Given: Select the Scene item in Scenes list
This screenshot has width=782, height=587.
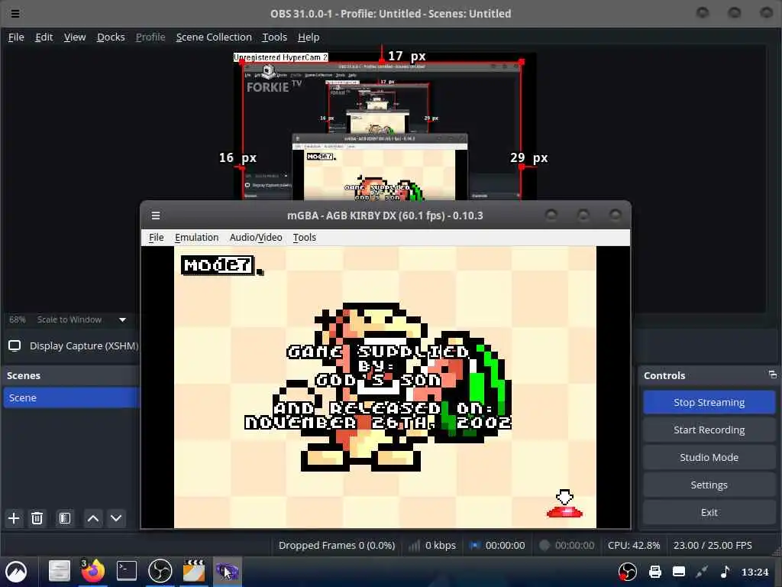Looking at the screenshot, I should point(72,397).
